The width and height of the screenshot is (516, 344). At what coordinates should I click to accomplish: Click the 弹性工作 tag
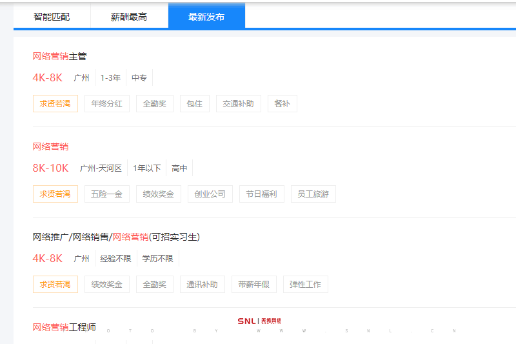(305, 284)
